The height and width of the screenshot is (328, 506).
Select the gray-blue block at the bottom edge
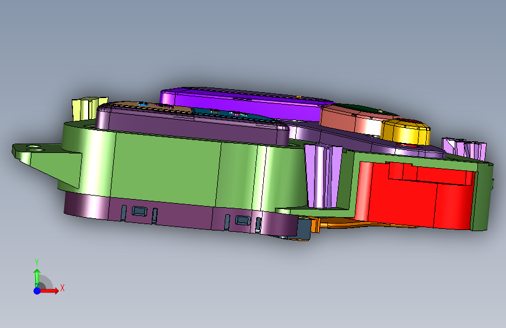coord(303,229)
